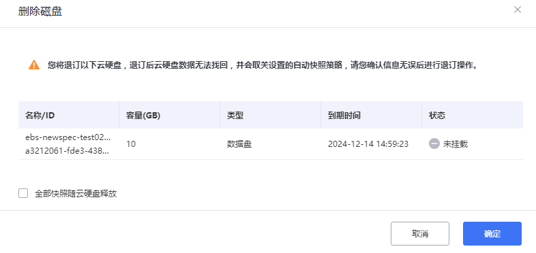Select the 状态 column header
The width and height of the screenshot is (536, 253).
[437, 115]
